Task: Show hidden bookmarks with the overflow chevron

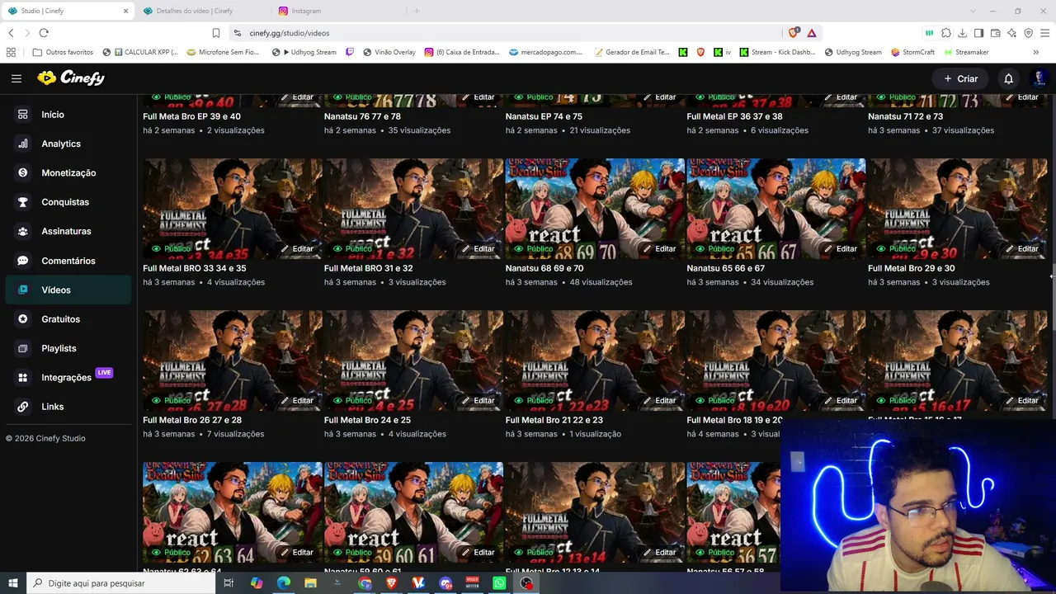Action: 1035,52
